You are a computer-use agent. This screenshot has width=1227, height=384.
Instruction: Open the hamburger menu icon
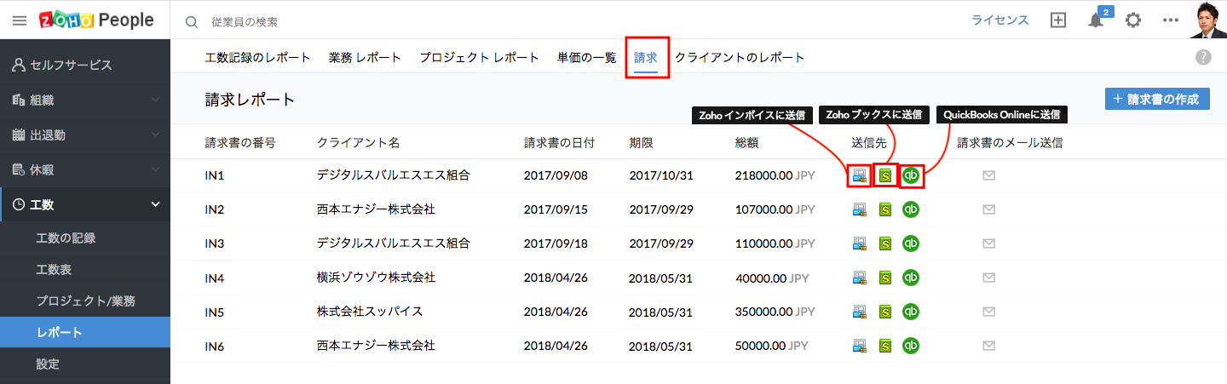click(x=20, y=20)
